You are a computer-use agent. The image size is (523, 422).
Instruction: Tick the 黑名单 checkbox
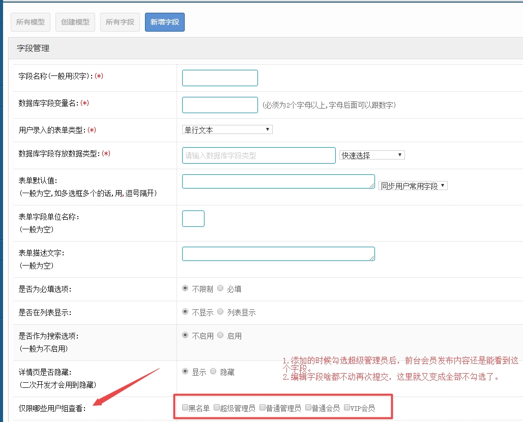tap(185, 407)
